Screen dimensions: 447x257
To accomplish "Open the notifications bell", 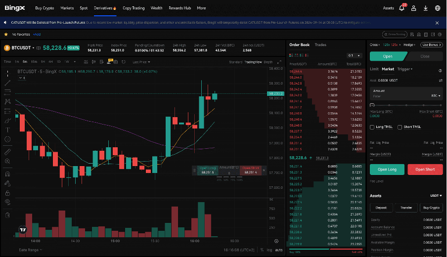I will [402, 8].
